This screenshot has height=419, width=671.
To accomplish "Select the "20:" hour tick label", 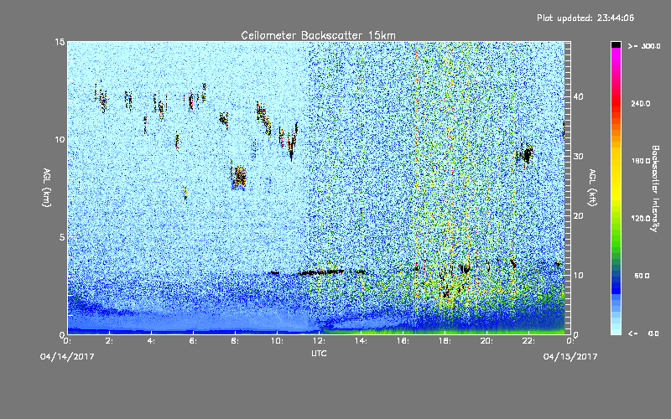I will click(486, 341).
